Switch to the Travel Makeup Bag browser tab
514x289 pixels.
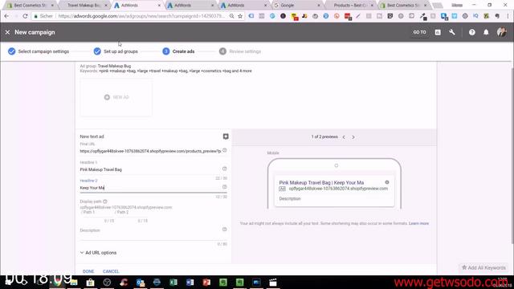(x=84, y=6)
